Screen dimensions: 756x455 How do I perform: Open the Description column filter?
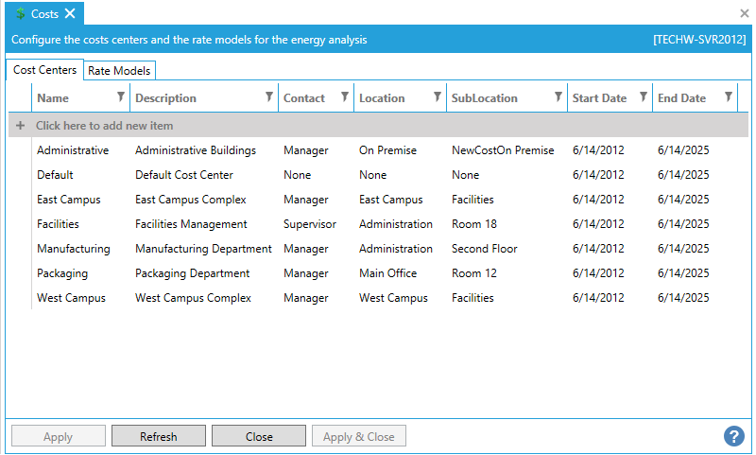coord(268,96)
